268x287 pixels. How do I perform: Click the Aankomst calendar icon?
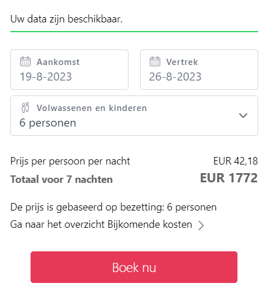tap(25, 62)
